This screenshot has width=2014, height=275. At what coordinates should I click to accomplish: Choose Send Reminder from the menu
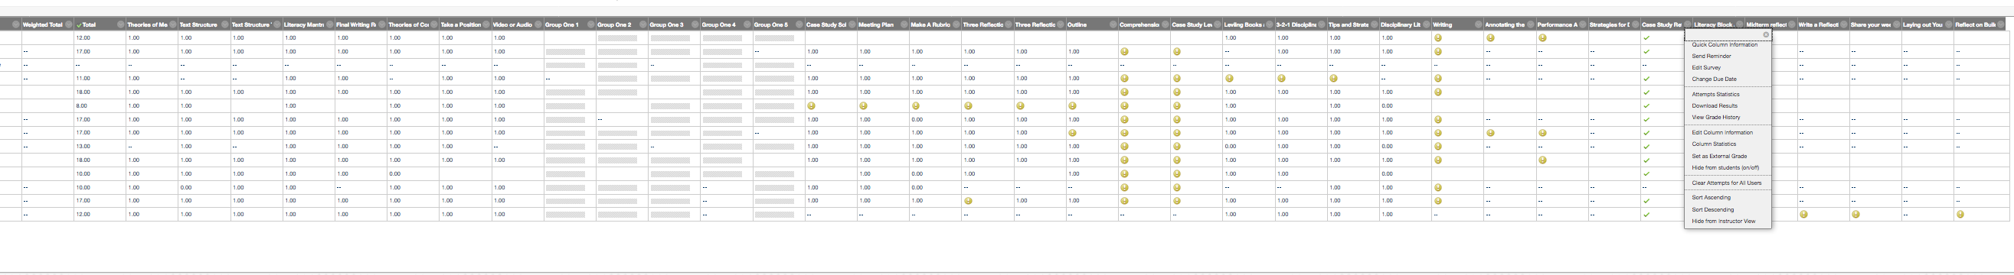tap(1712, 56)
